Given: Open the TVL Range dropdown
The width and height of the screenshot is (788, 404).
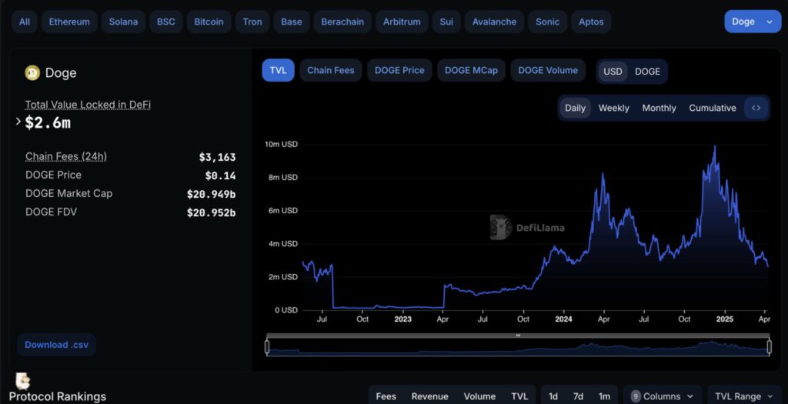Looking at the screenshot, I should pos(744,396).
